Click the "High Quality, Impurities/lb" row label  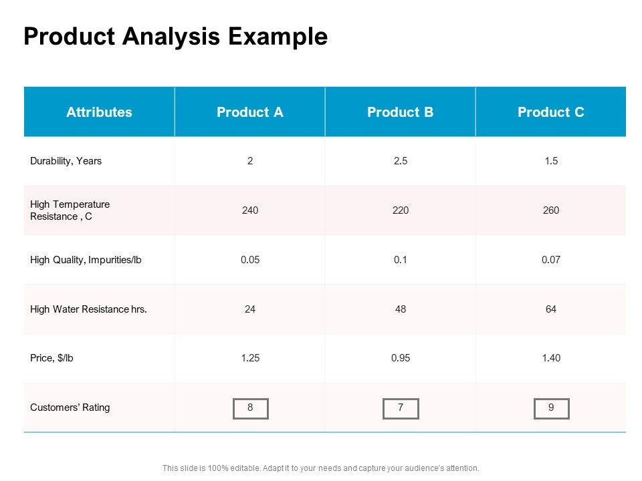(x=86, y=260)
